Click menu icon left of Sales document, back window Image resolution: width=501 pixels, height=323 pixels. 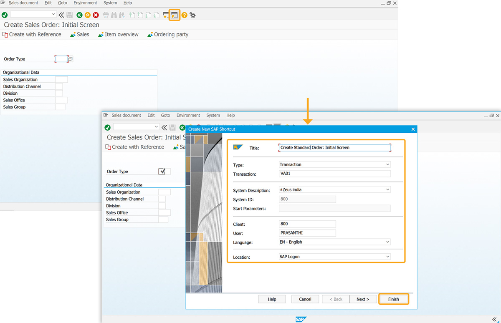click(3, 3)
